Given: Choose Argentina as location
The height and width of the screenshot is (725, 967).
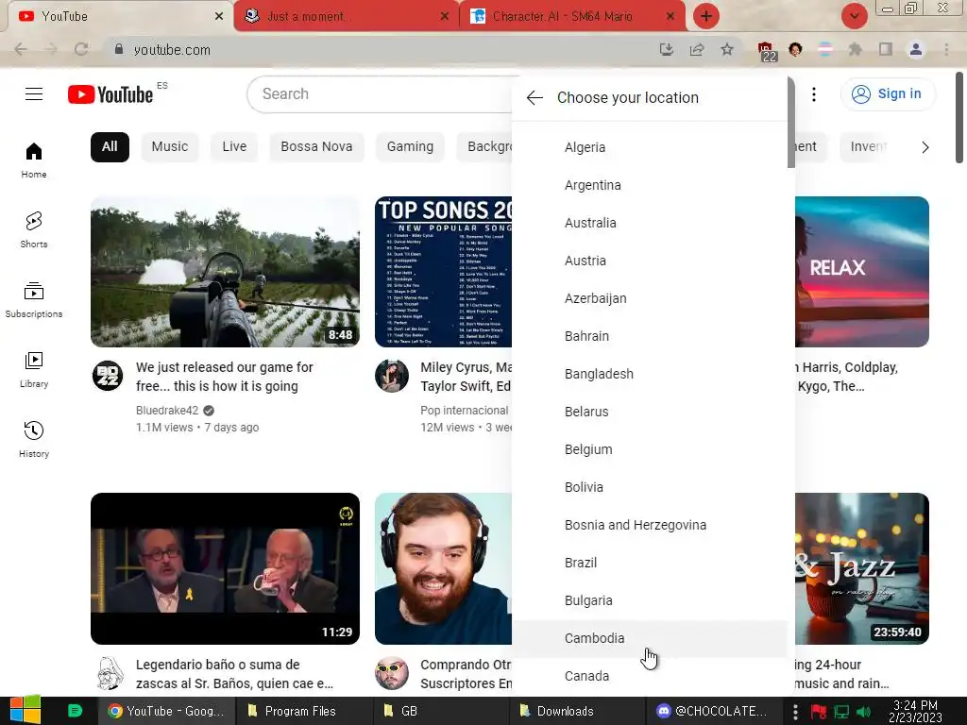Looking at the screenshot, I should pos(650,185).
